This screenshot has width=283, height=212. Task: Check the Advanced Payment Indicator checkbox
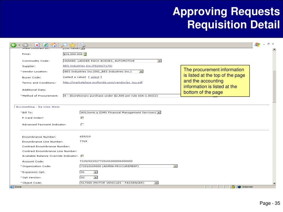[x=82, y=124]
